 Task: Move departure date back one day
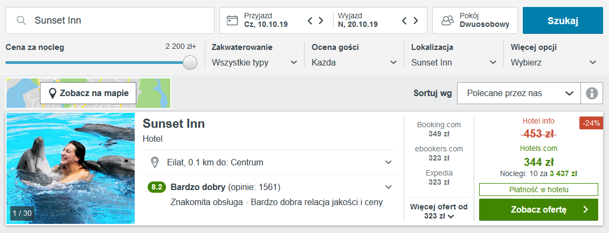point(404,20)
